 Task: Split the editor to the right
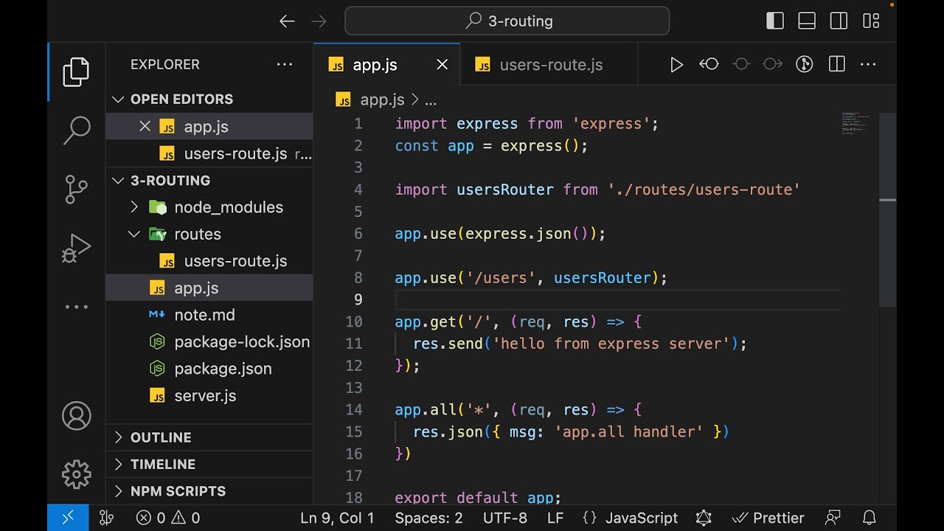[x=836, y=65]
